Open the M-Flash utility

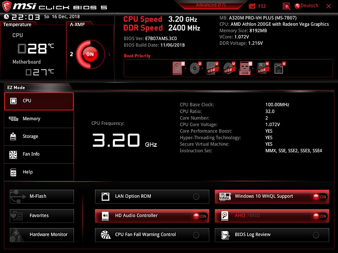(x=42, y=196)
